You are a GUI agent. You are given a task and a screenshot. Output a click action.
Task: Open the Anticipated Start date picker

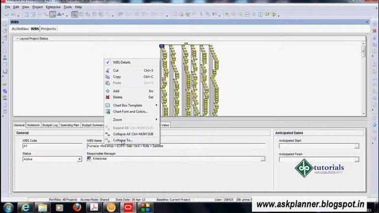(356, 146)
